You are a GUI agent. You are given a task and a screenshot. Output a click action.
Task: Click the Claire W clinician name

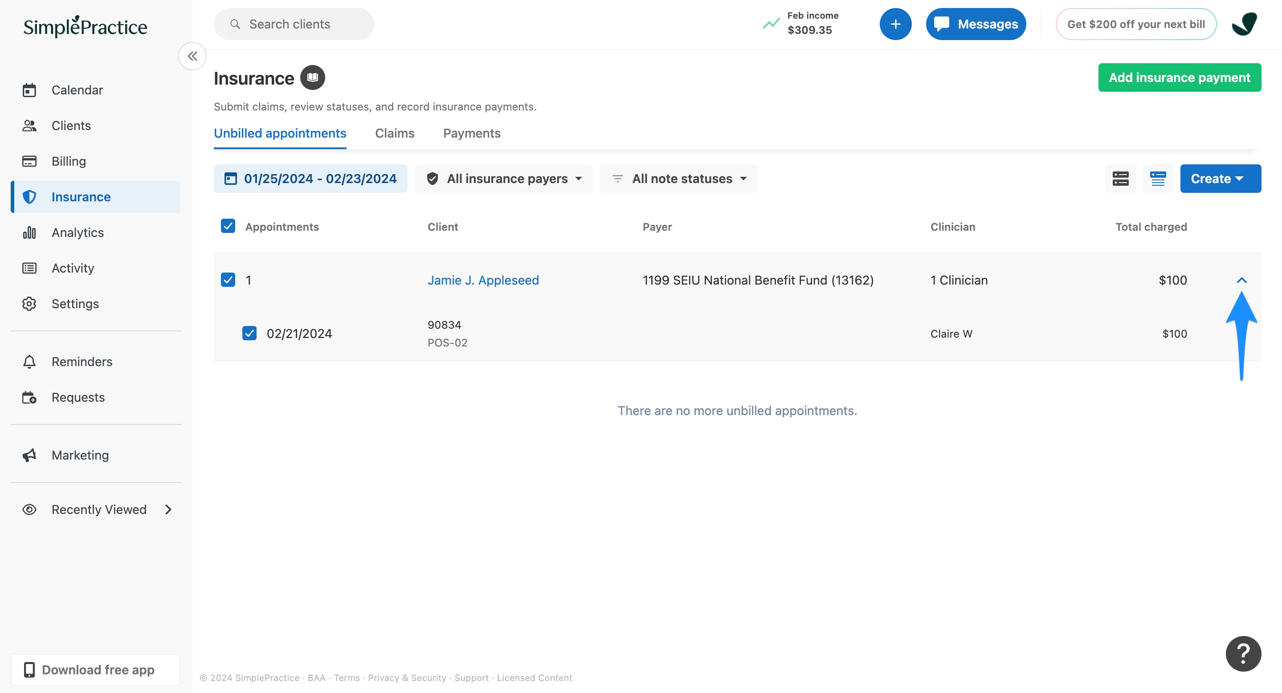click(951, 334)
